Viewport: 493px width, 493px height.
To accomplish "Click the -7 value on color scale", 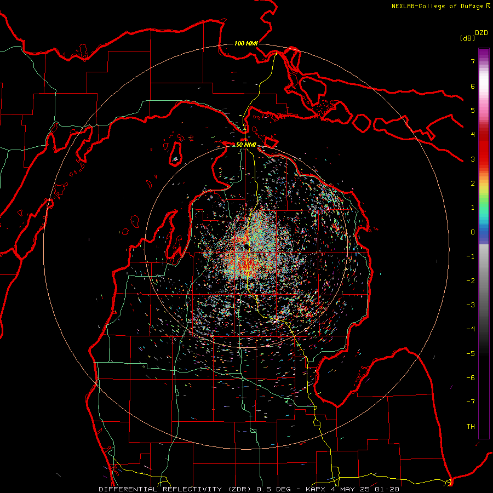I will pos(471,402).
